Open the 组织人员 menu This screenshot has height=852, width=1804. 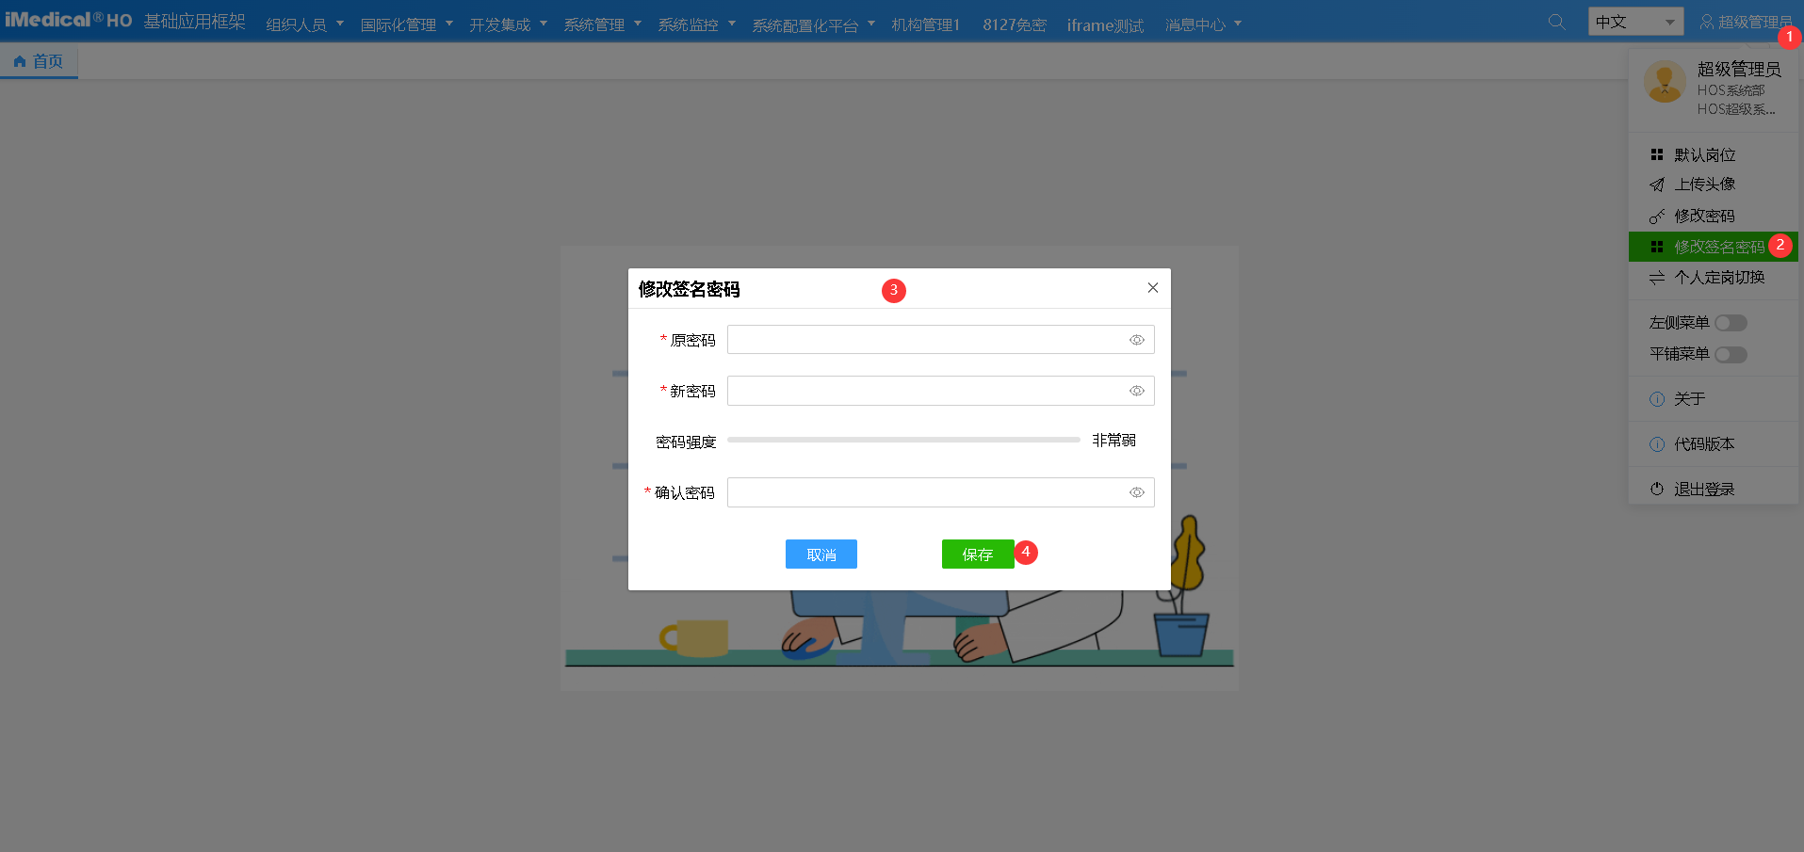(297, 24)
